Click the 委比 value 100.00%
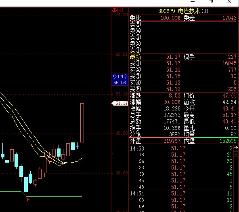Image resolution: width=239 pixels, height=212 pixels. pyautogui.click(x=170, y=18)
